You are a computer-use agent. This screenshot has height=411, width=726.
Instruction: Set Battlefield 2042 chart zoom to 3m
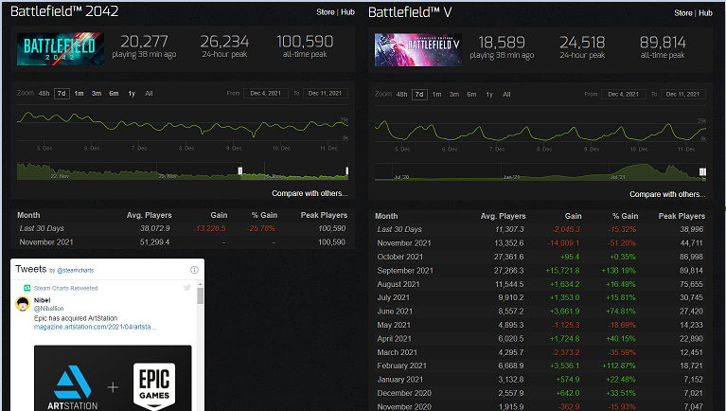(x=97, y=93)
